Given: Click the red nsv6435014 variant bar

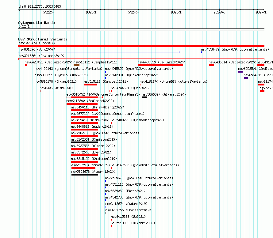Looking at the screenshot, I should [211, 65].
